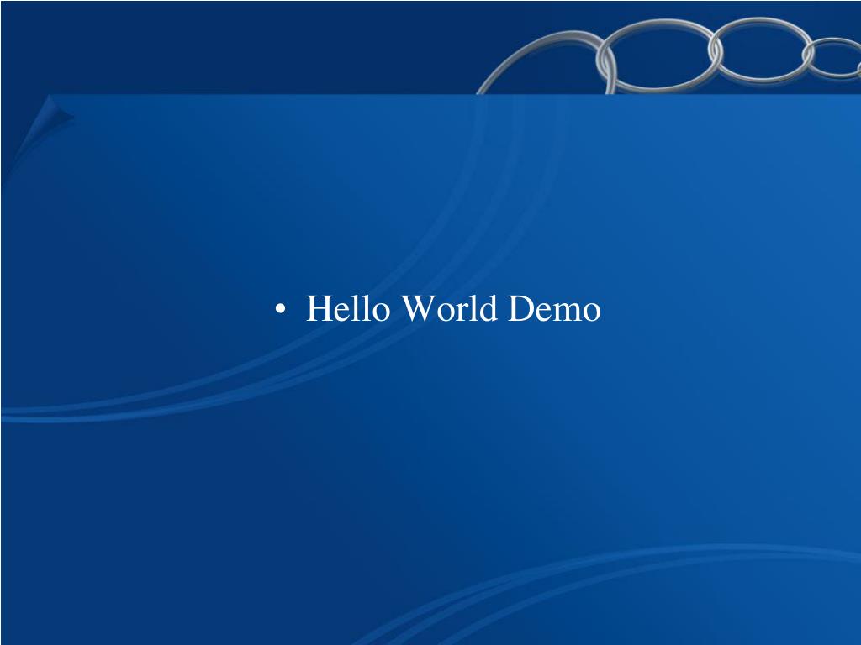
Task: Select the 'Hello World Demo' bullet text
Action: [453, 308]
